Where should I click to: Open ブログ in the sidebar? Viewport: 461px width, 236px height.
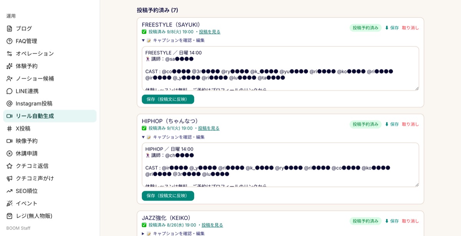pos(50,28)
